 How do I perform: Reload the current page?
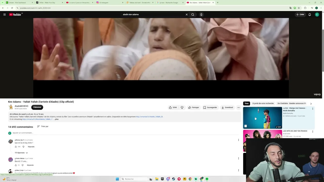[12, 8]
